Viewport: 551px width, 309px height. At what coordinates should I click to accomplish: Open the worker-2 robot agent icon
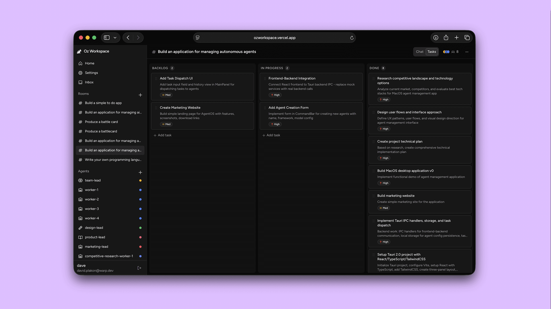pos(80,199)
